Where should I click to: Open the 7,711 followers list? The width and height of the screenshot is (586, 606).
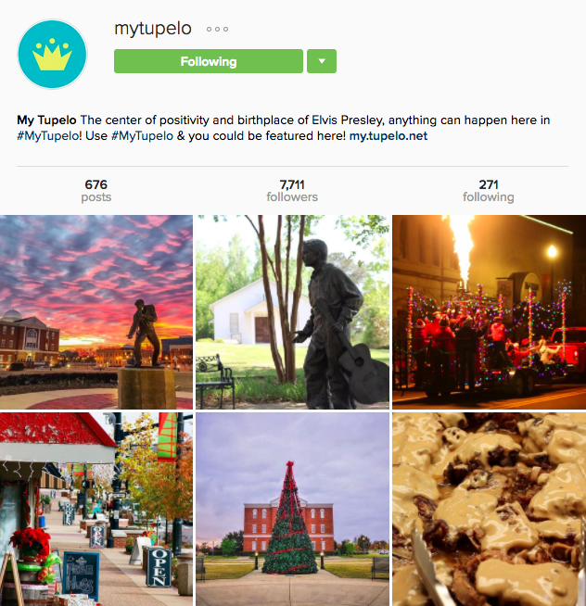pyautogui.click(x=292, y=190)
